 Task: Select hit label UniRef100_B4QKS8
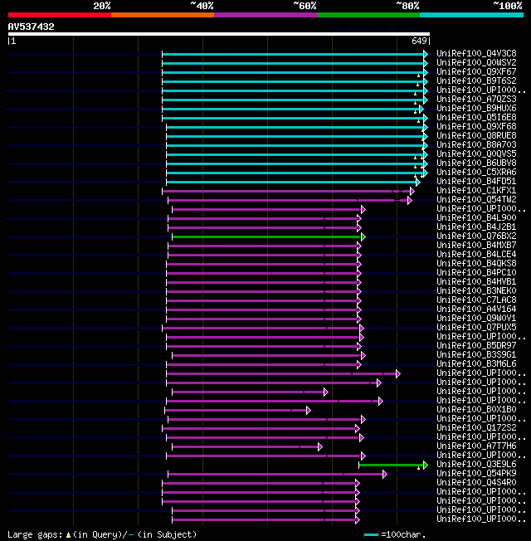[x=476, y=264]
